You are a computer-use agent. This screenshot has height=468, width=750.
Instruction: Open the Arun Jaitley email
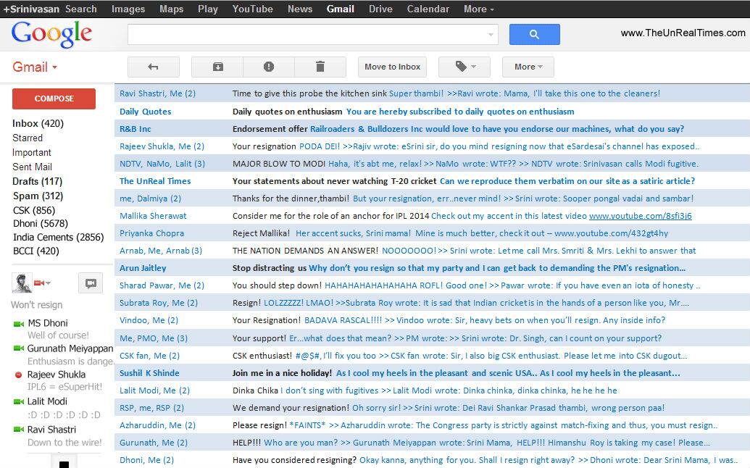click(432, 268)
